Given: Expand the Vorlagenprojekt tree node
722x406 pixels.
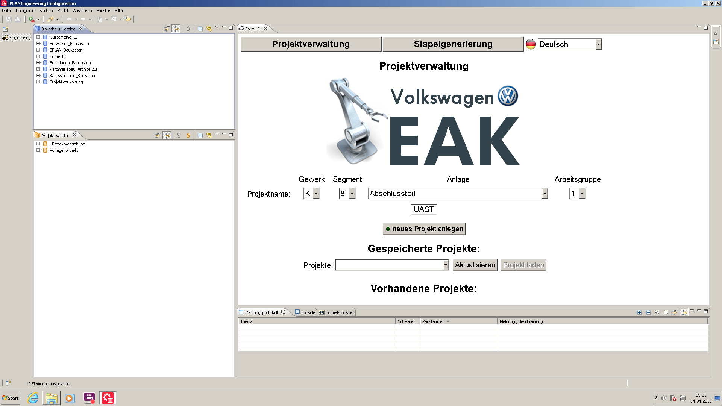Looking at the screenshot, I should [38, 150].
